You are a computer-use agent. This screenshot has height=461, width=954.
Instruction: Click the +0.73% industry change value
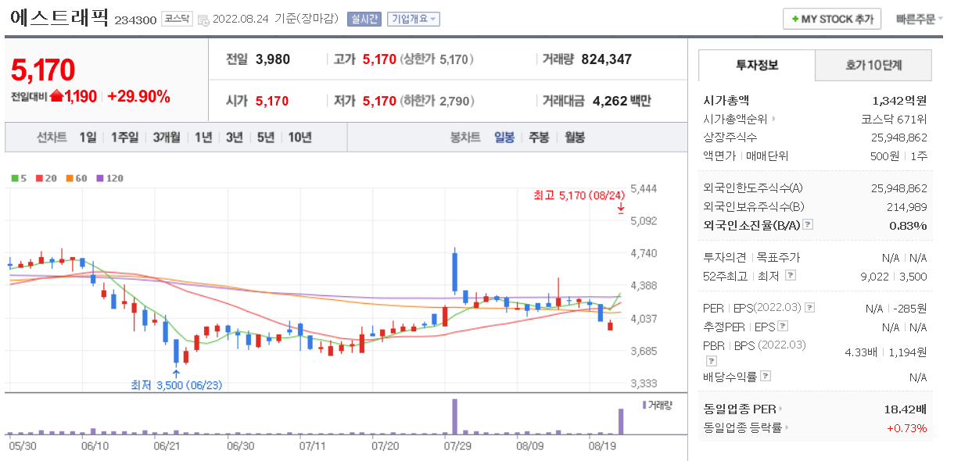pos(906,427)
